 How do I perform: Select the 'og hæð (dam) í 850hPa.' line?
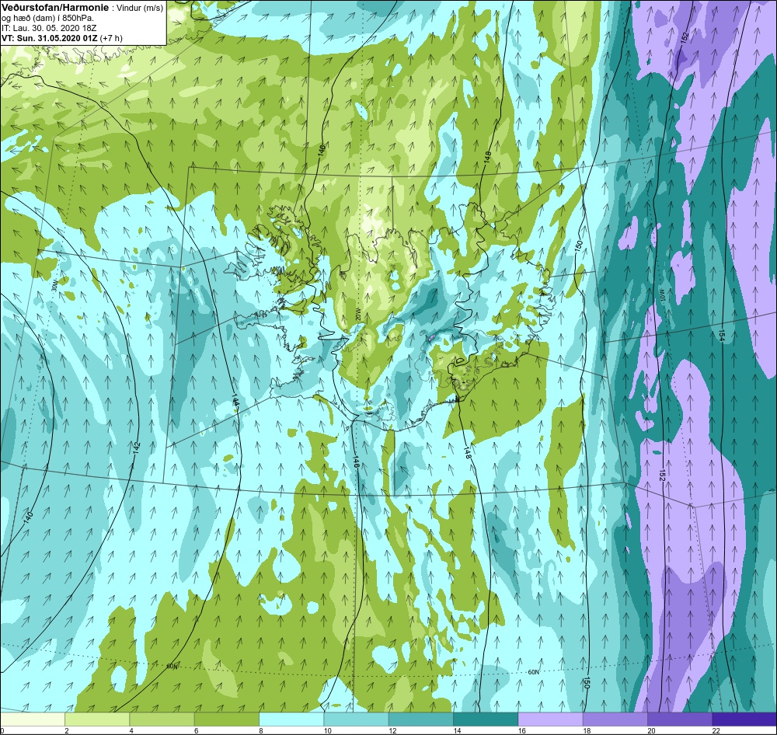click(x=47, y=18)
